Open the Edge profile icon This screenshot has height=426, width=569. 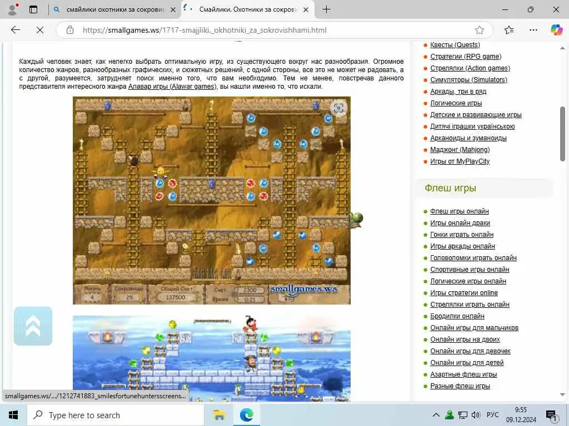(x=13, y=9)
